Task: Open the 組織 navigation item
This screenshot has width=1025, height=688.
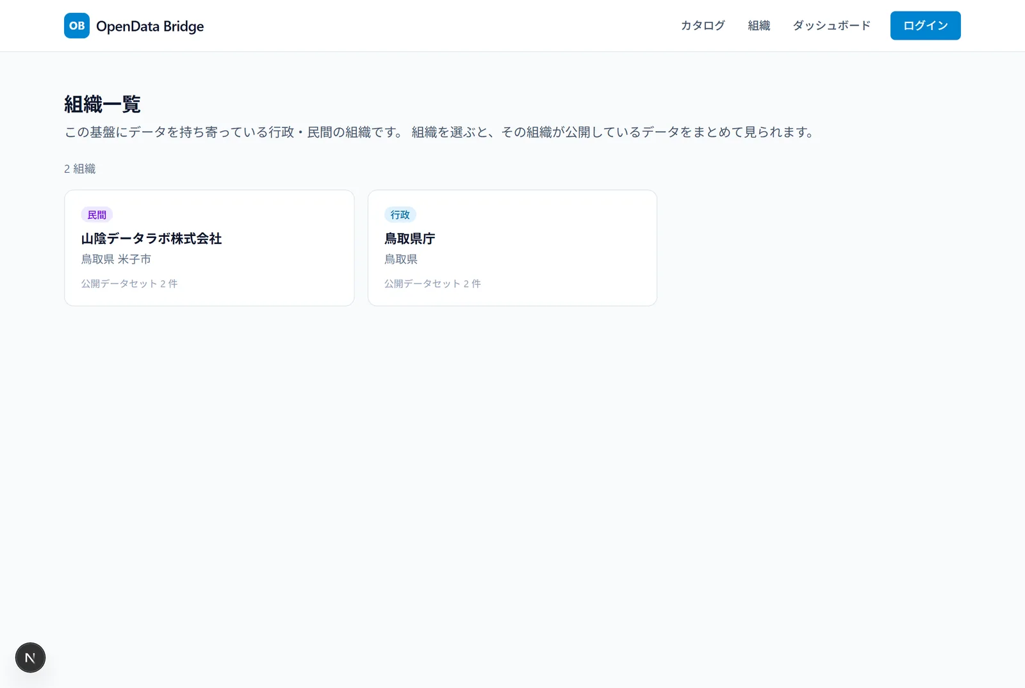Action: pos(759,26)
